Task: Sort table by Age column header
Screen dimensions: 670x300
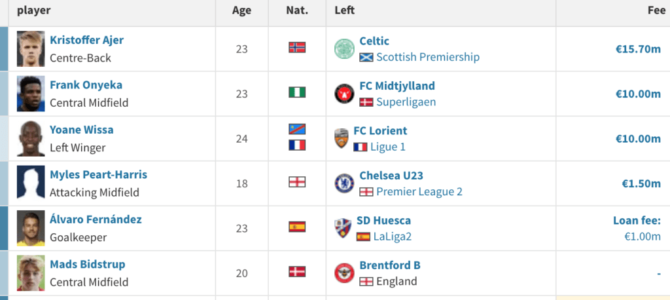Action: pos(241,10)
